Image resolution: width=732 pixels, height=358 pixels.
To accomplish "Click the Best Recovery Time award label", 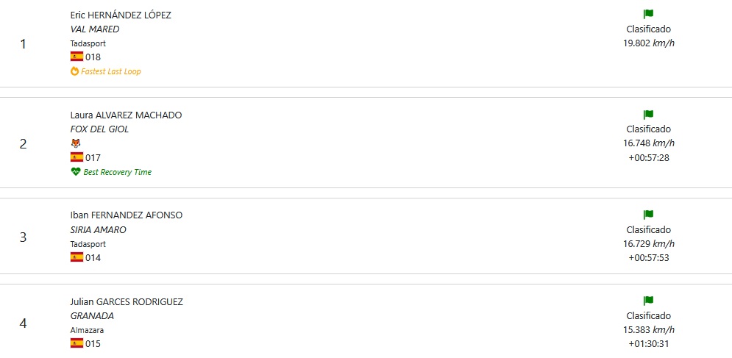I will pyautogui.click(x=118, y=172).
